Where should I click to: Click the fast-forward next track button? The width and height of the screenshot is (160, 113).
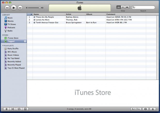(x=20, y=8)
